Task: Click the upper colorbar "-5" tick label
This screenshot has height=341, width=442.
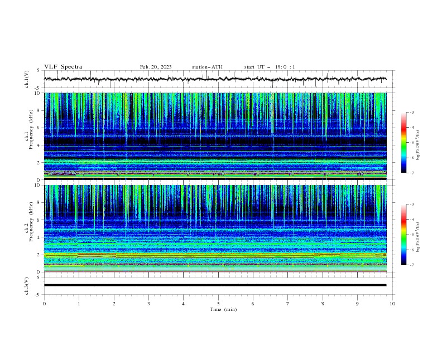Action: point(412,143)
